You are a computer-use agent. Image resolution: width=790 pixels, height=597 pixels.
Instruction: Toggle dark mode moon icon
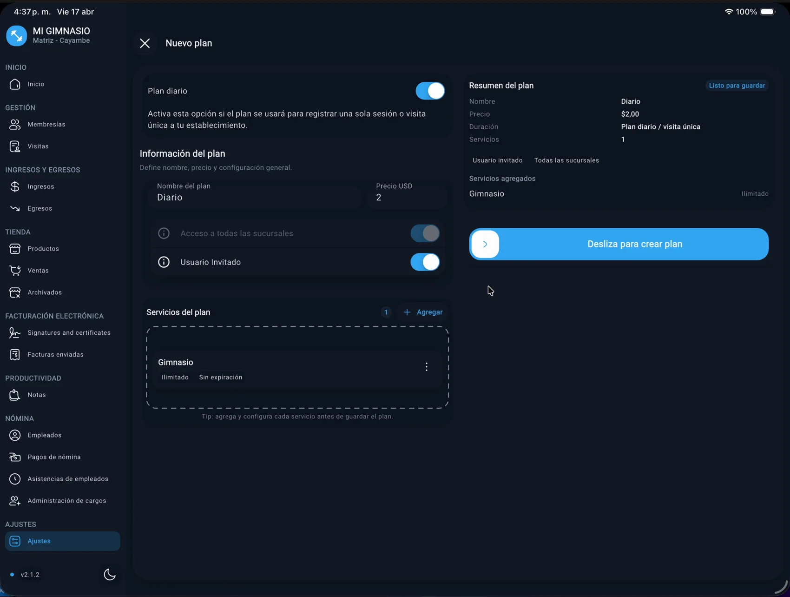point(110,574)
